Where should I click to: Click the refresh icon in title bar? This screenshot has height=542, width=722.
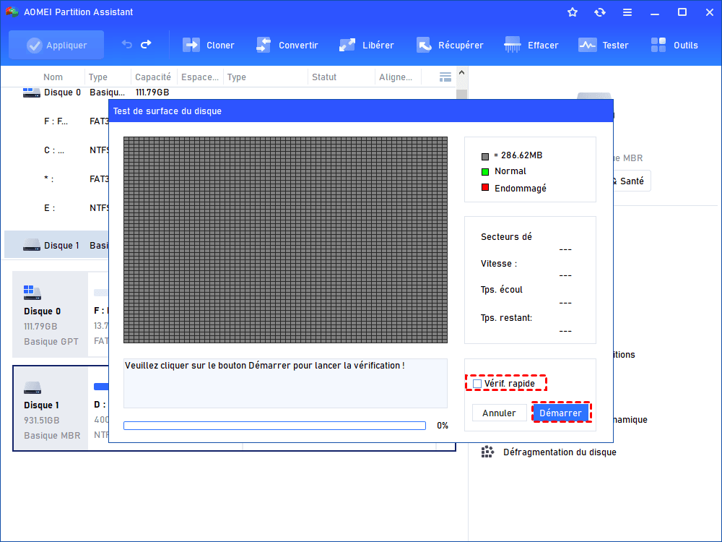[x=600, y=12]
